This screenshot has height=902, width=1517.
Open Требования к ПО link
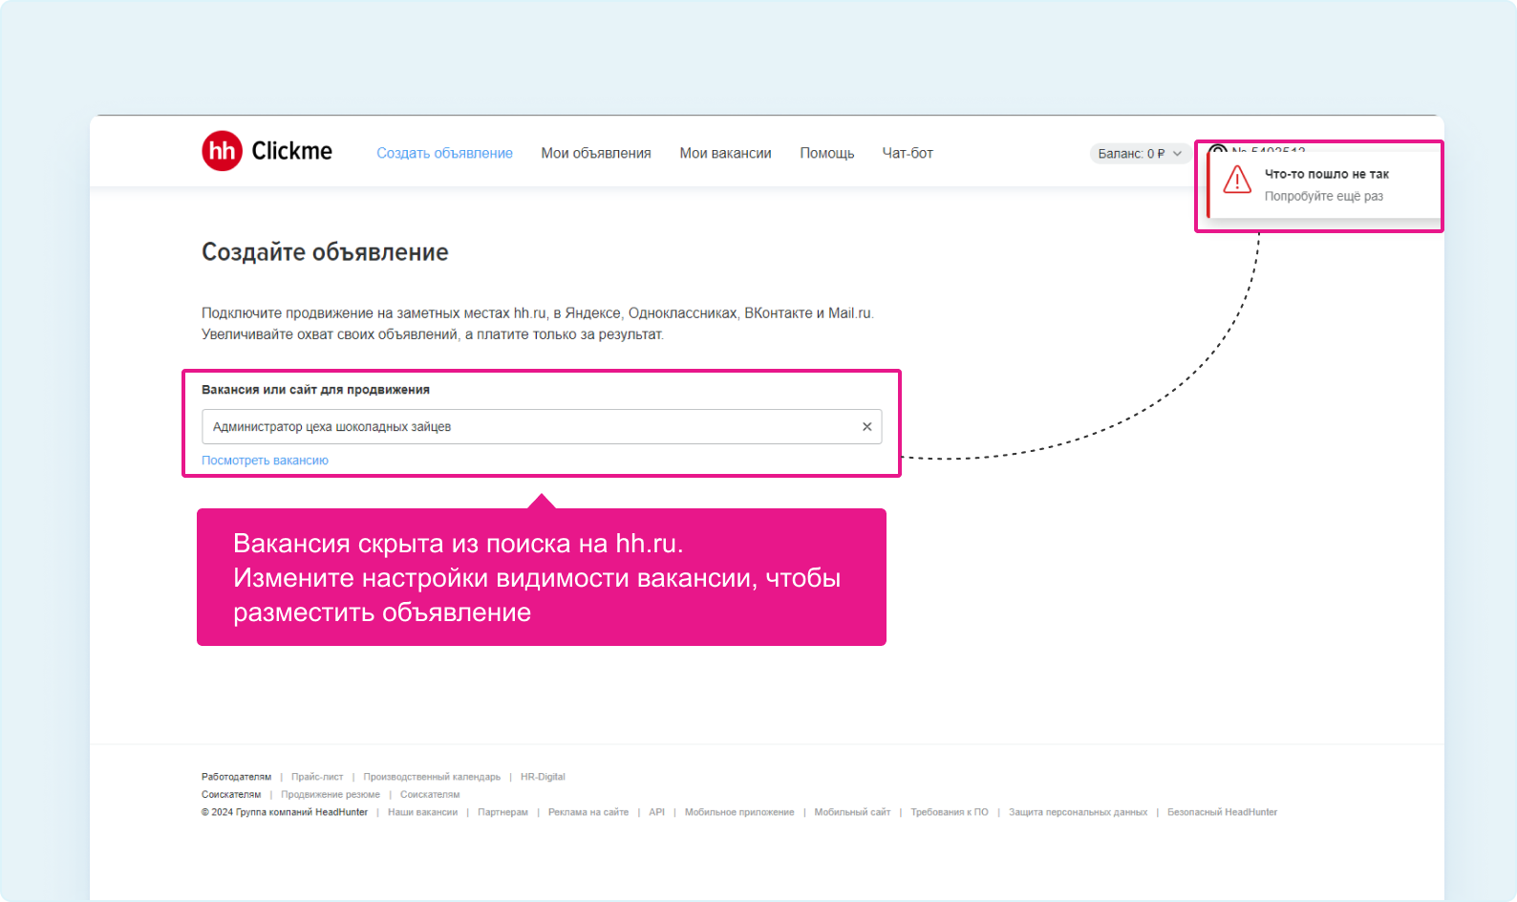(950, 812)
